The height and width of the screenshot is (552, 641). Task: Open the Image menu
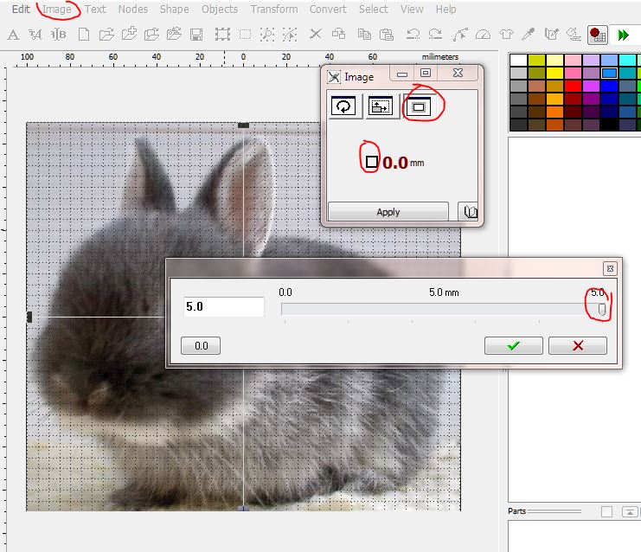(56, 10)
